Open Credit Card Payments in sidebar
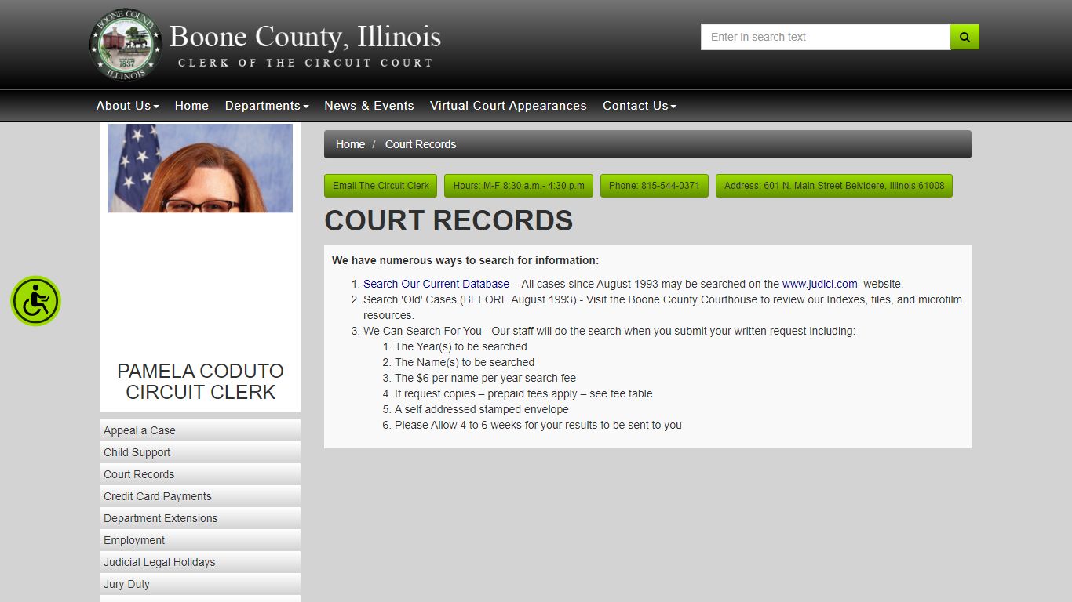 point(200,496)
